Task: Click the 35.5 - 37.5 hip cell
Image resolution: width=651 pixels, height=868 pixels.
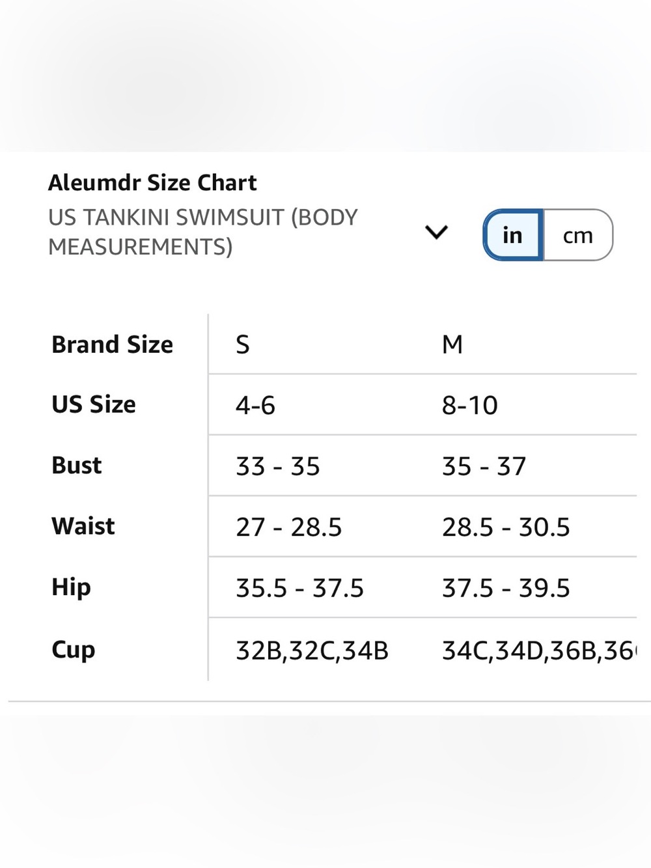Action: (x=299, y=589)
